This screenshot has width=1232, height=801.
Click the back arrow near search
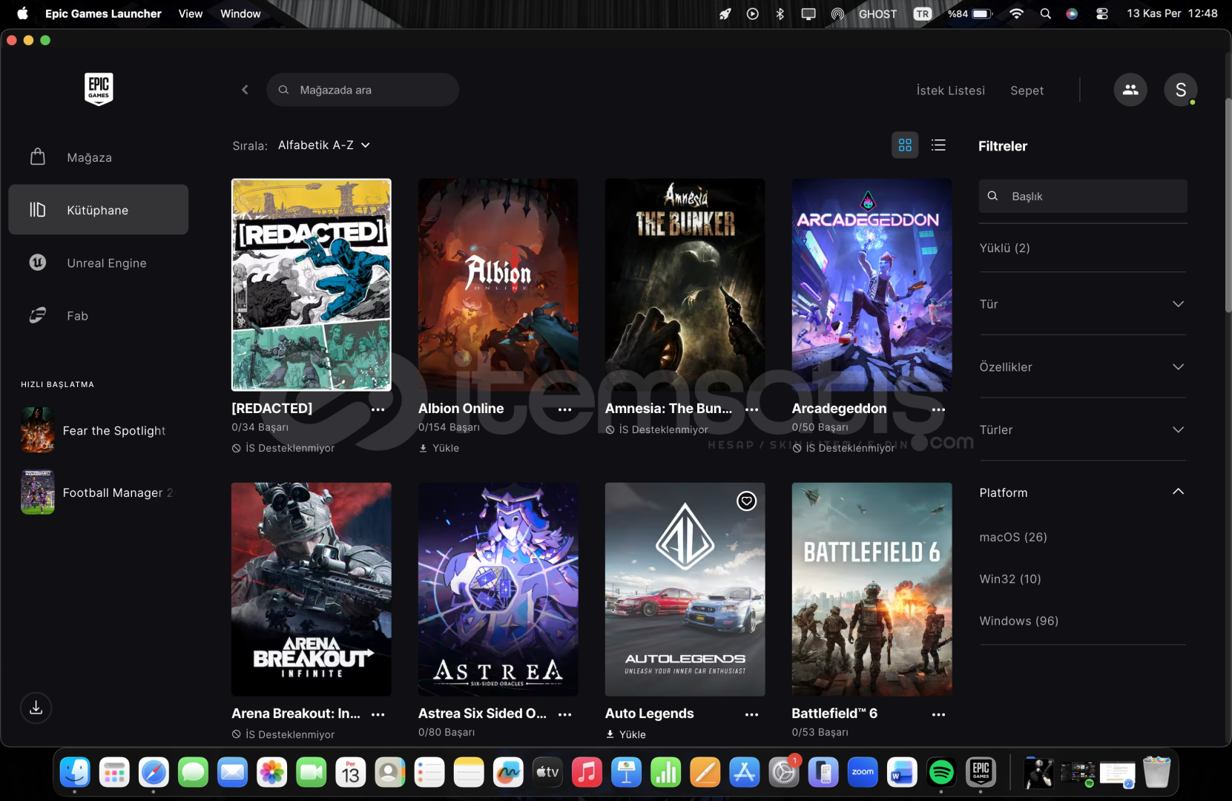click(x=245, y=90)
